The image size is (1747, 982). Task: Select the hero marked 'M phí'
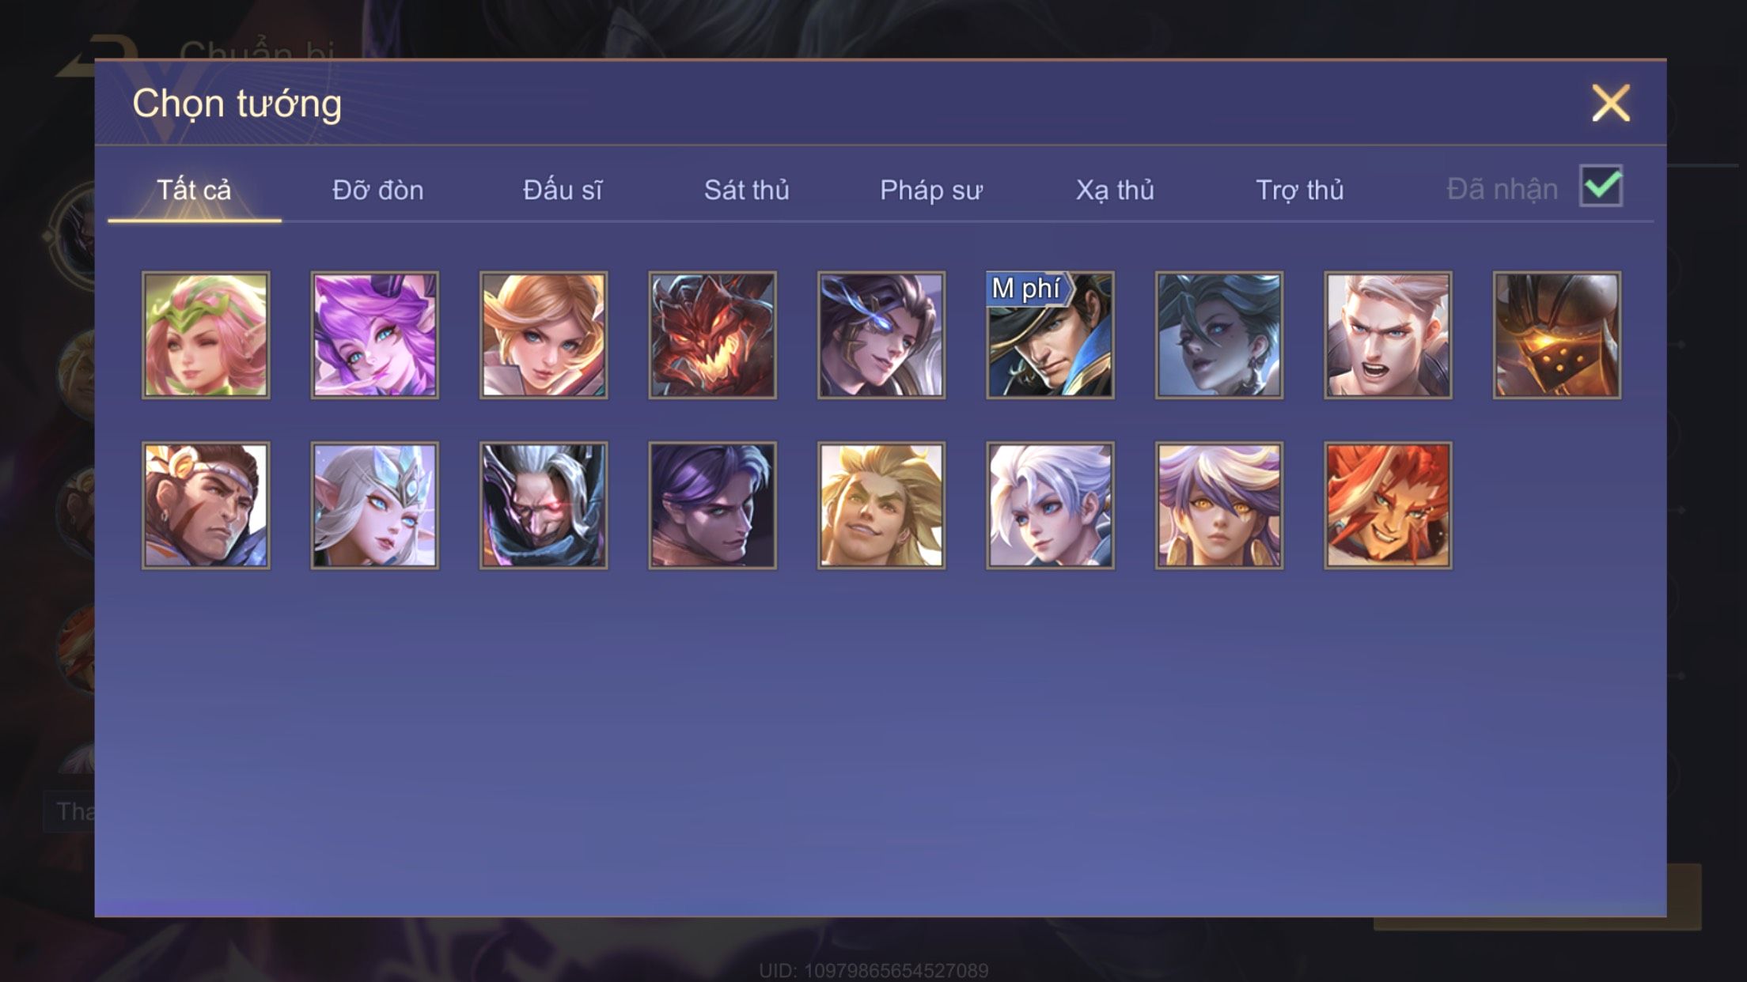(1050, 335)
